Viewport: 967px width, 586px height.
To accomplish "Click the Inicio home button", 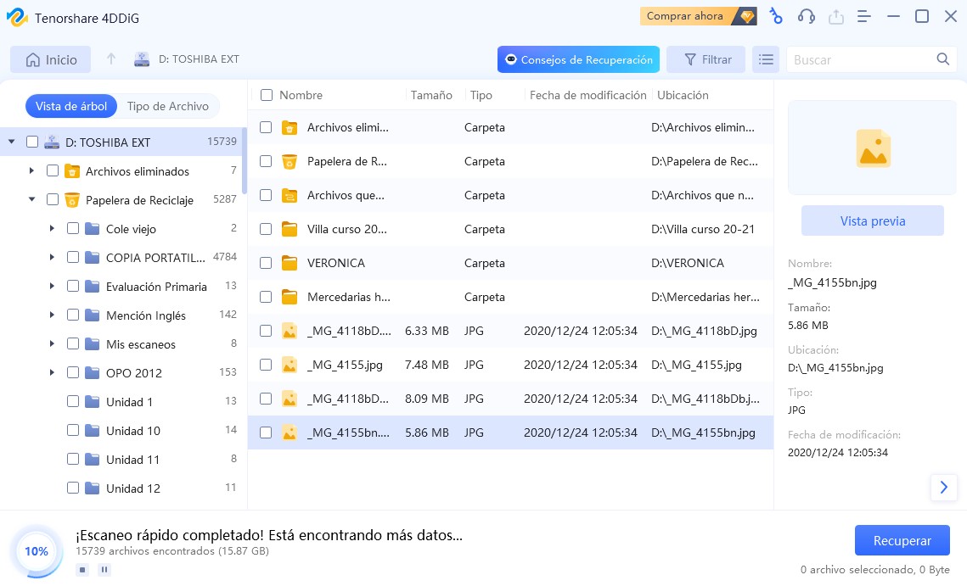I will pyautogui.click(x=51, y=59).
